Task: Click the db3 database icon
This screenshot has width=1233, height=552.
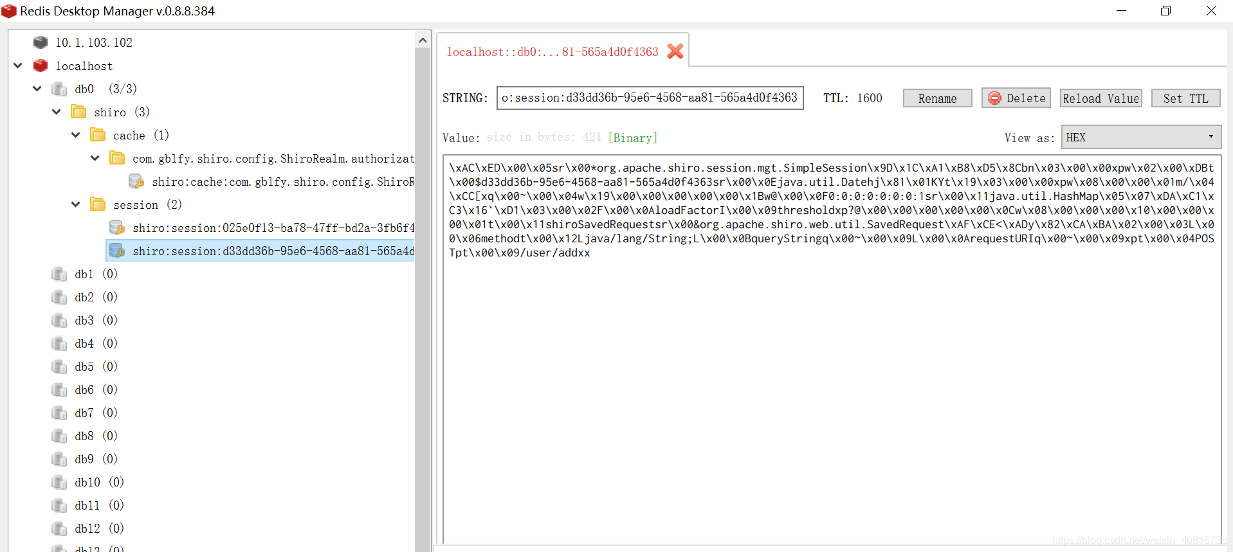Action: click(x=60, y=320)
